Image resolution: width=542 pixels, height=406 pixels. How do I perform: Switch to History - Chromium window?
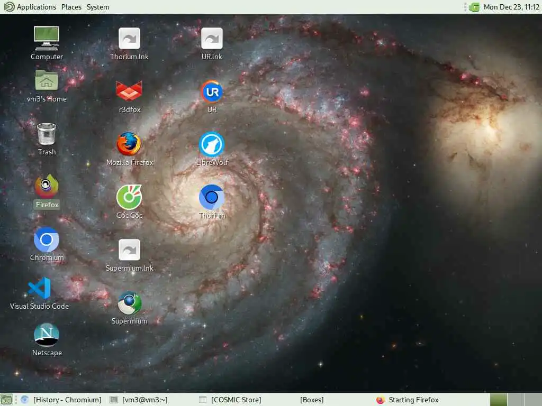61,400
